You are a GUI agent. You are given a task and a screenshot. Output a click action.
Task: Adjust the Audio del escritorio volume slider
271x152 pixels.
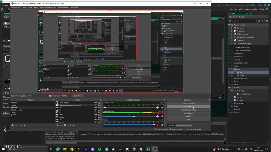129,108
